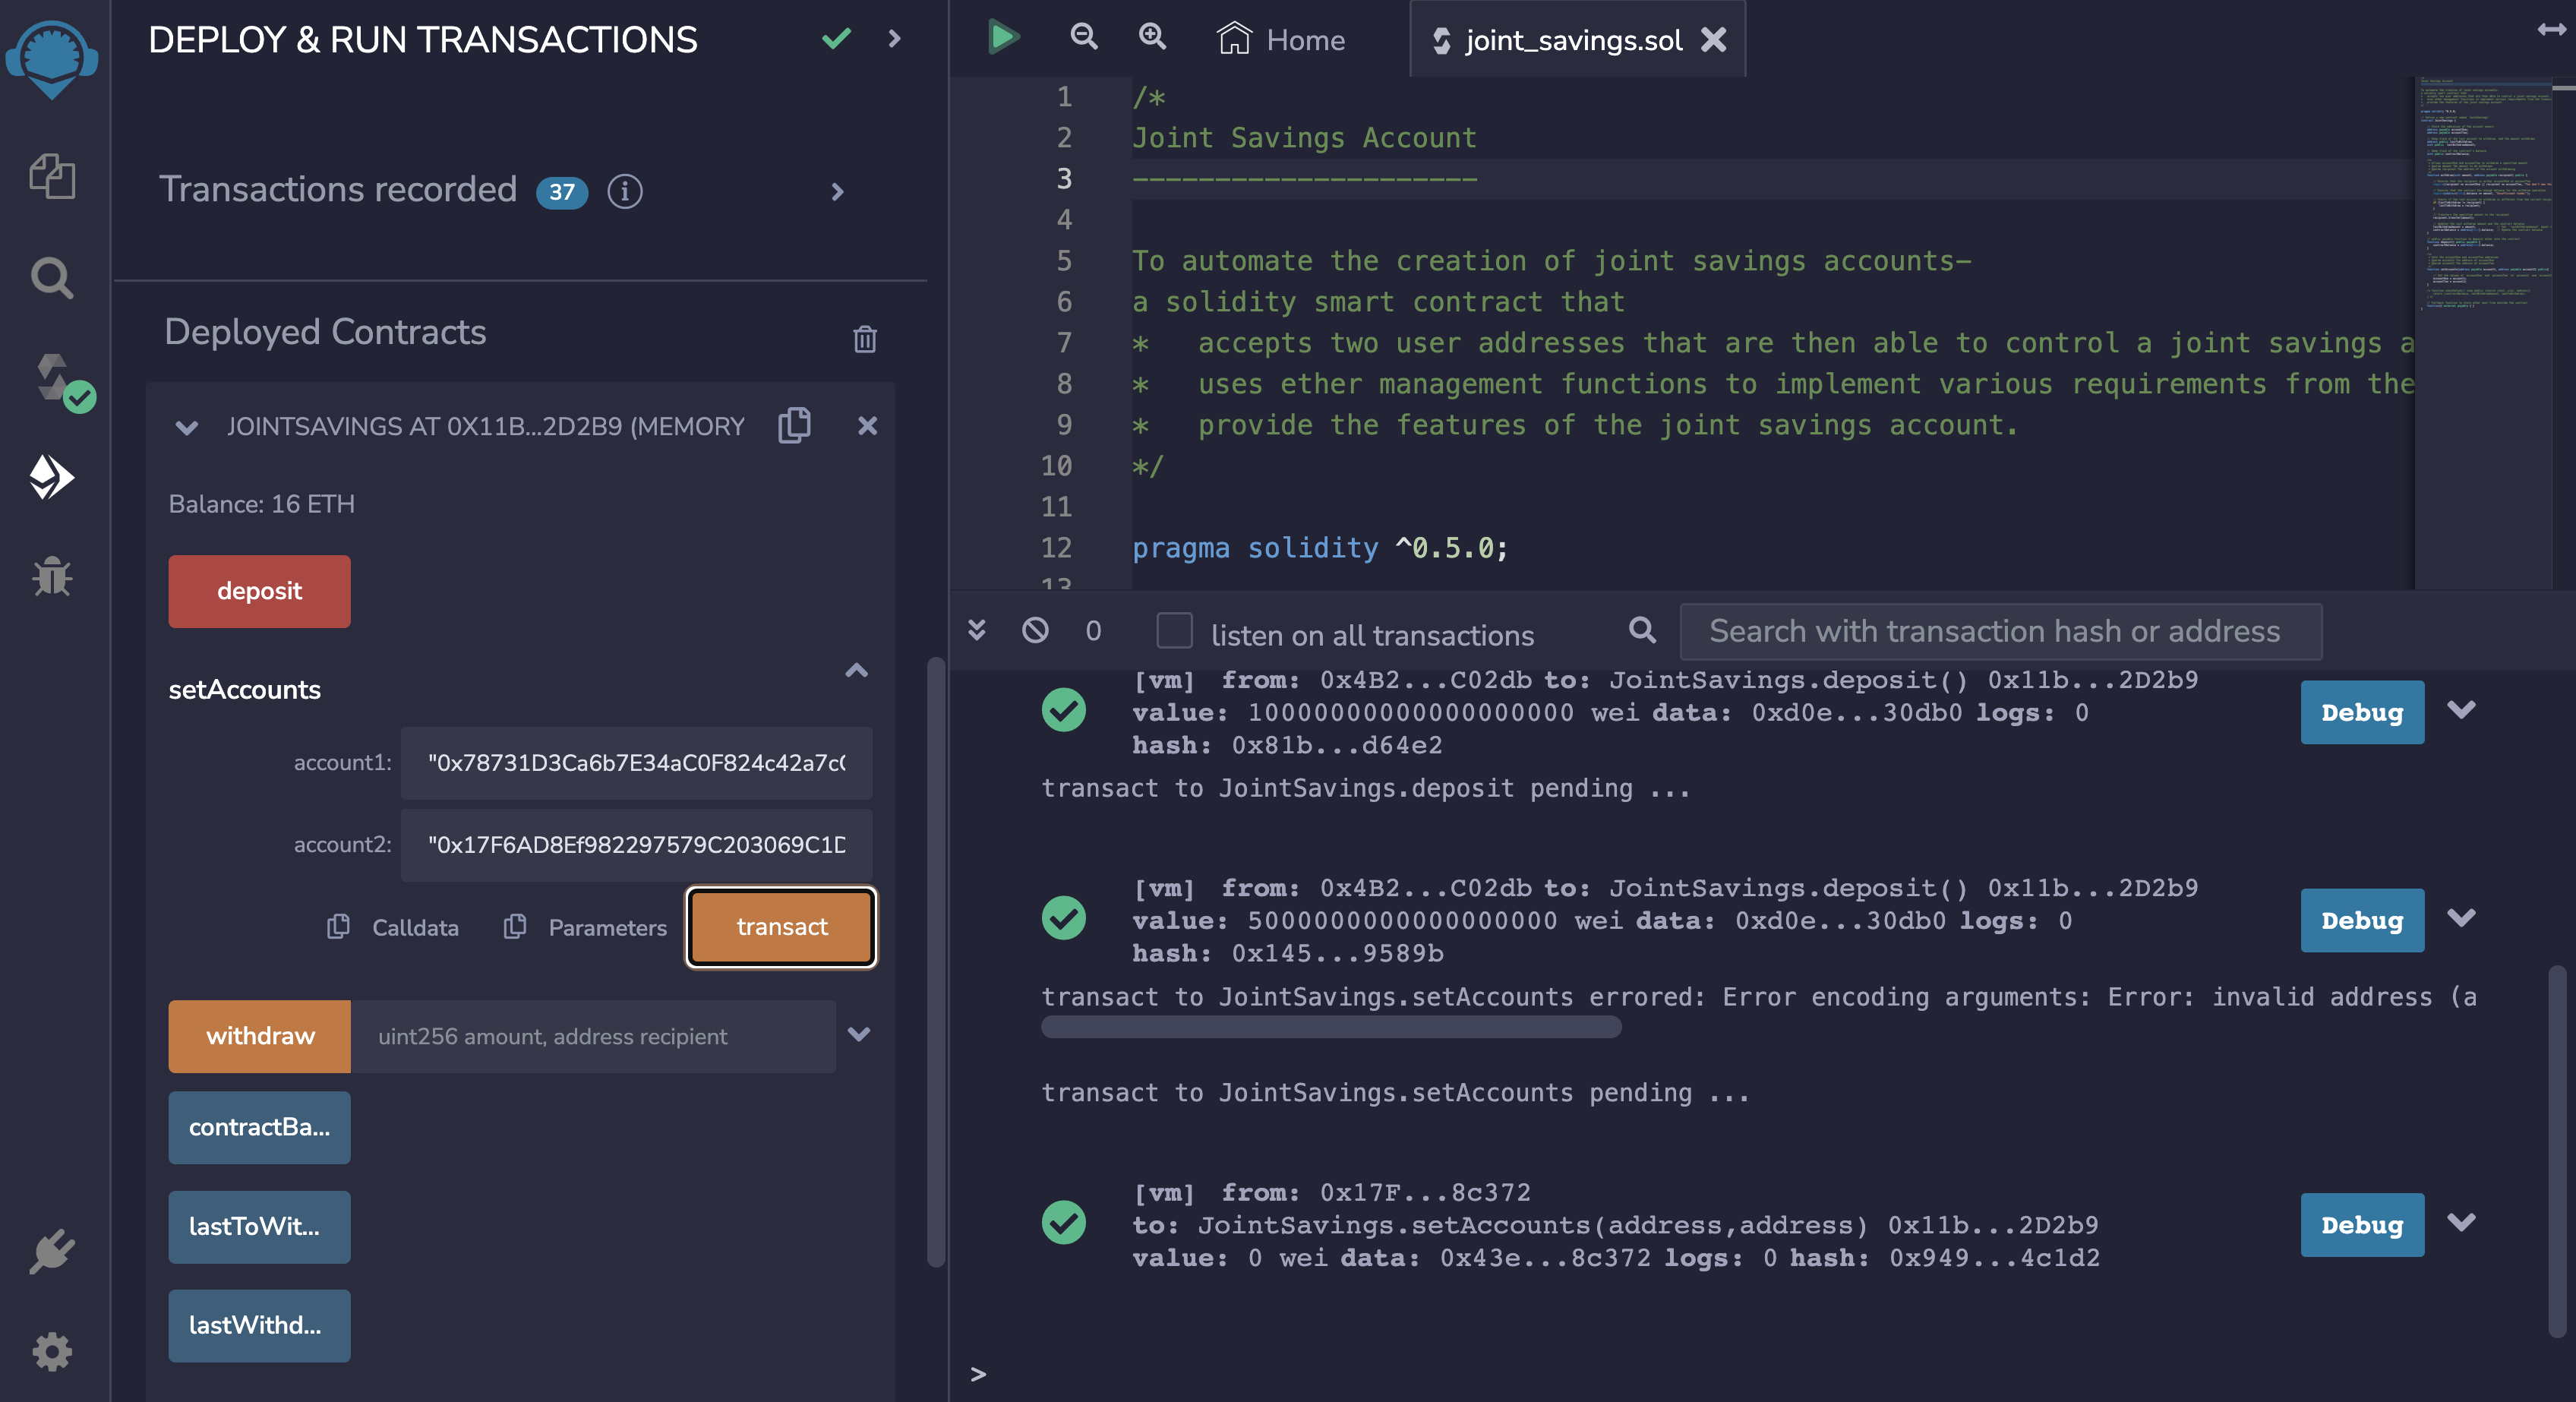The image size is (2576, 1402).
Task: Open the Debugger plugin bug icon
Action: 52,576
